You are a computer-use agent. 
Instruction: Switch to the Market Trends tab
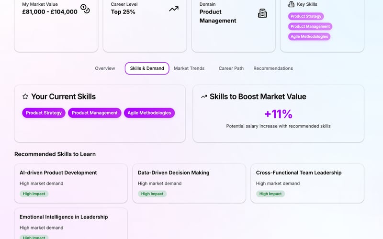pyautogui.click(x=189, y=68)
